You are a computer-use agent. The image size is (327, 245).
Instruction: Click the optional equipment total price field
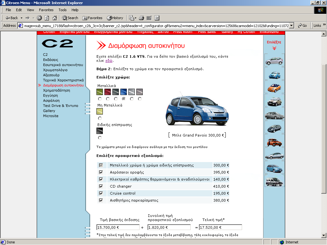[x=169, y=227]
